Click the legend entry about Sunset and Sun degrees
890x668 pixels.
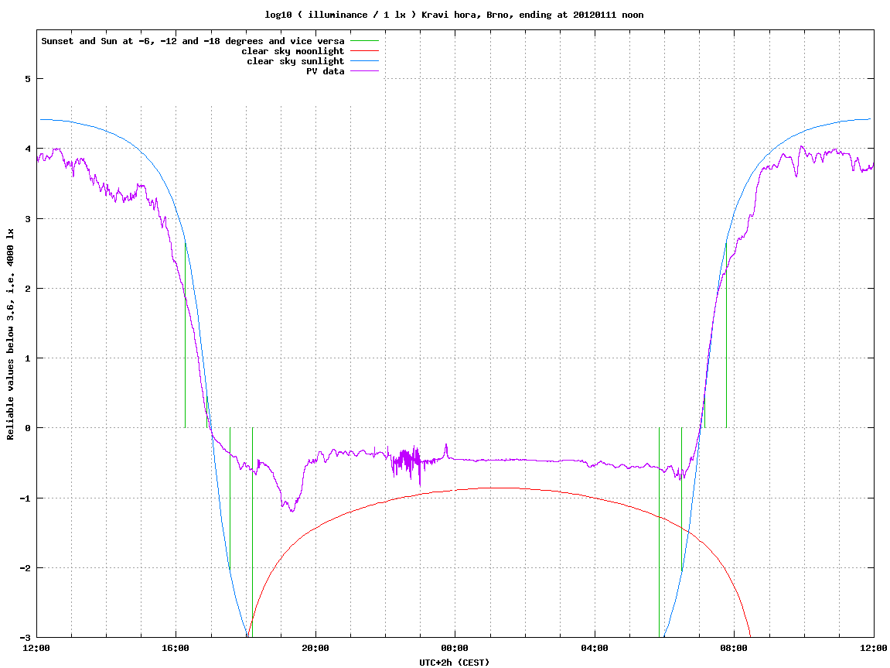click(x=193, y=41)
